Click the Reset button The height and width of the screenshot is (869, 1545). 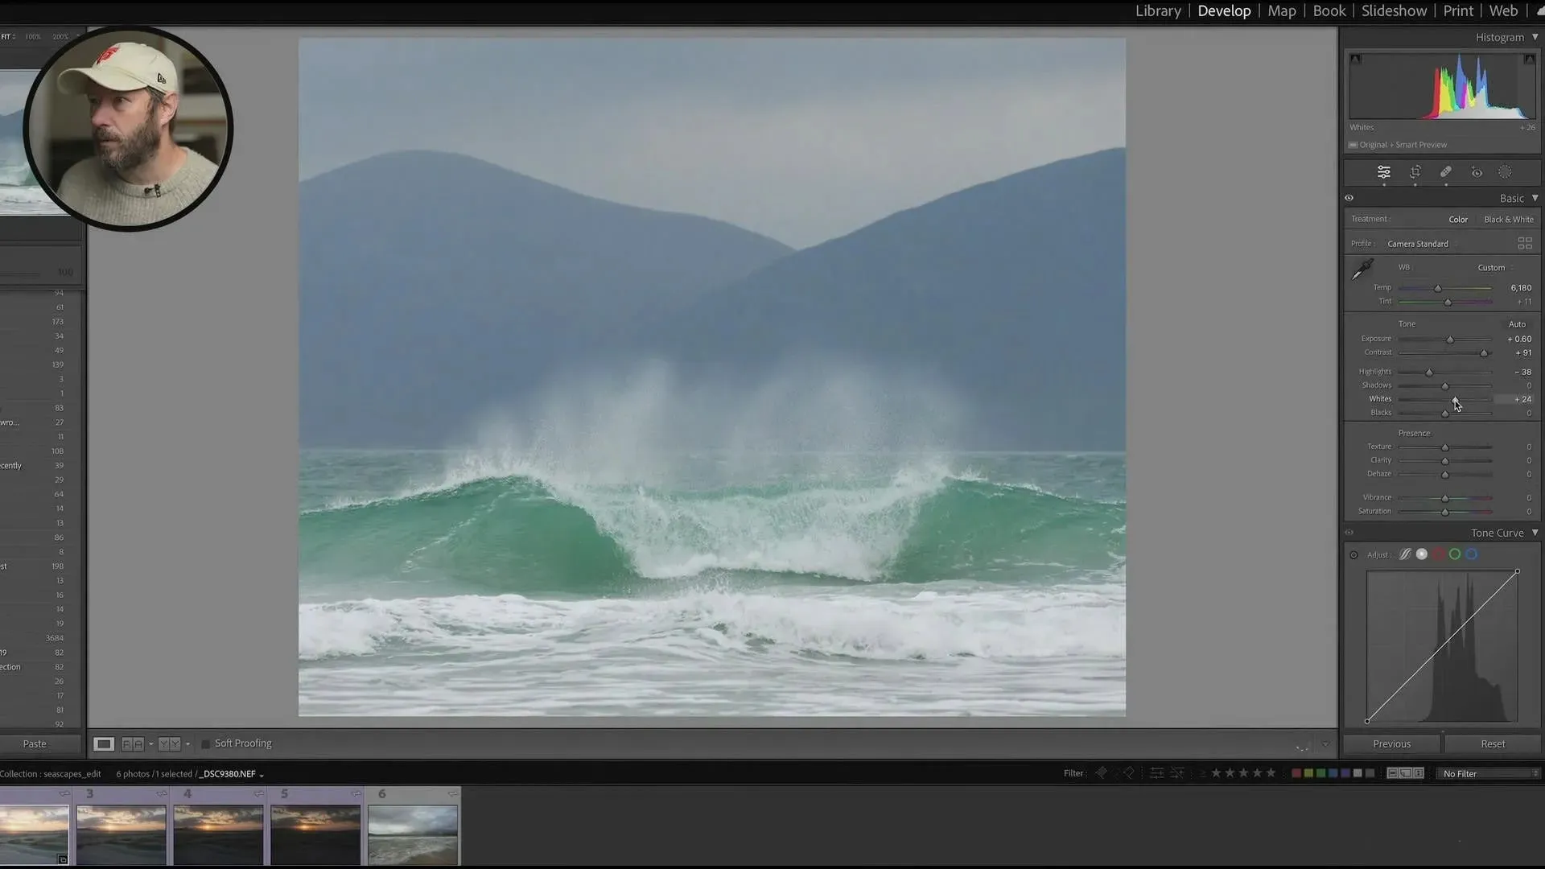1493,744
